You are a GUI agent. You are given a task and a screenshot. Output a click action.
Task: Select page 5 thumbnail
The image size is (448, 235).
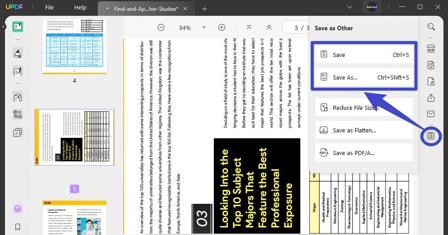(75, 137)
